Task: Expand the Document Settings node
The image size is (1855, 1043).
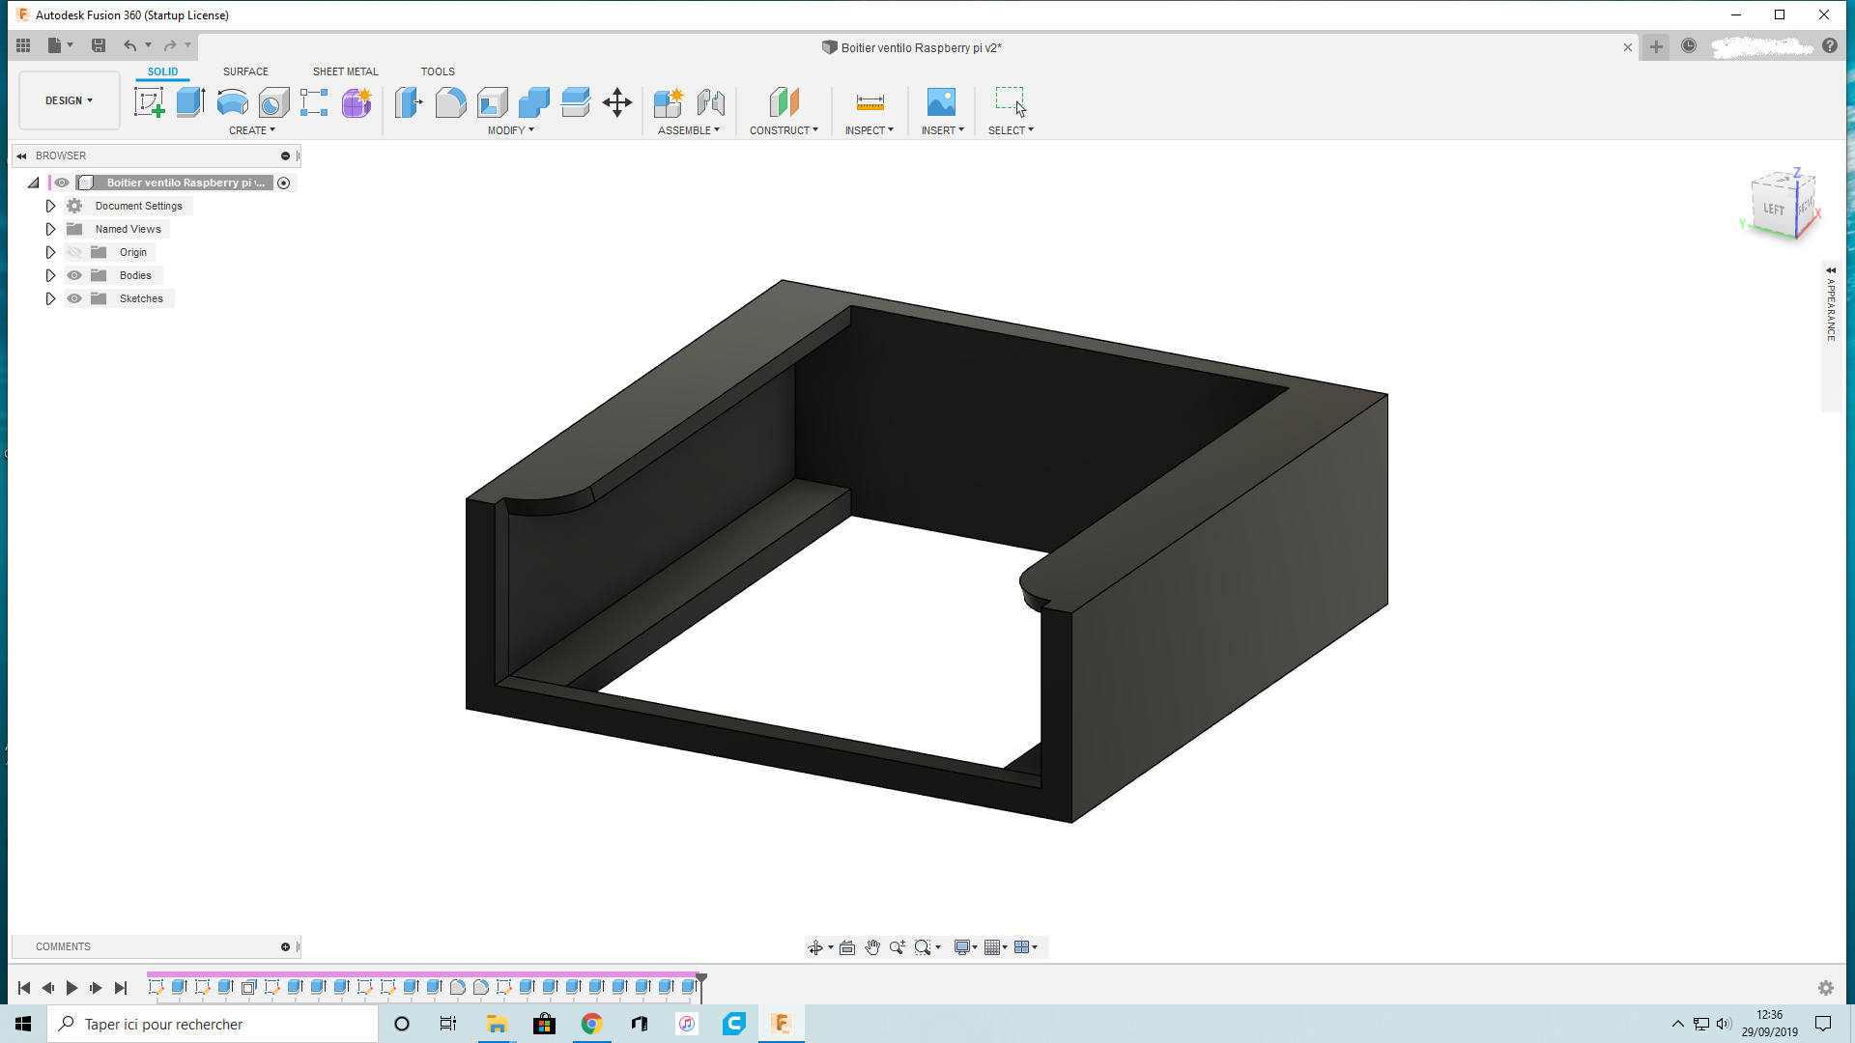Action: pos(50,206)
